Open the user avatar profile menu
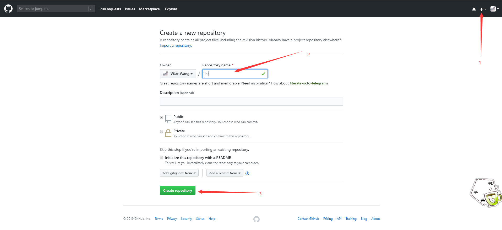 tap(494, 9)
